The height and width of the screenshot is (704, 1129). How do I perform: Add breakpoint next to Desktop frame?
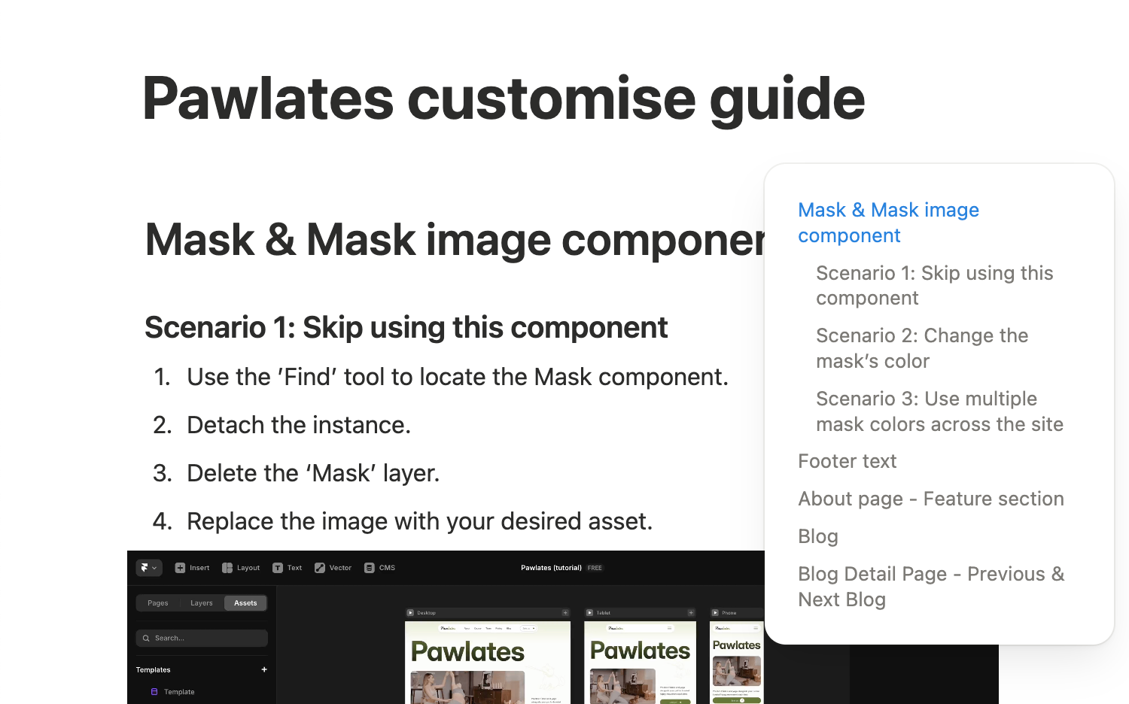565,613
